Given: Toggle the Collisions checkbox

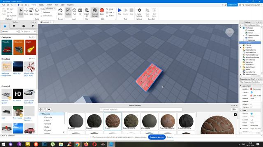Looking at the screenshot, I should click(x=42, y=12).
